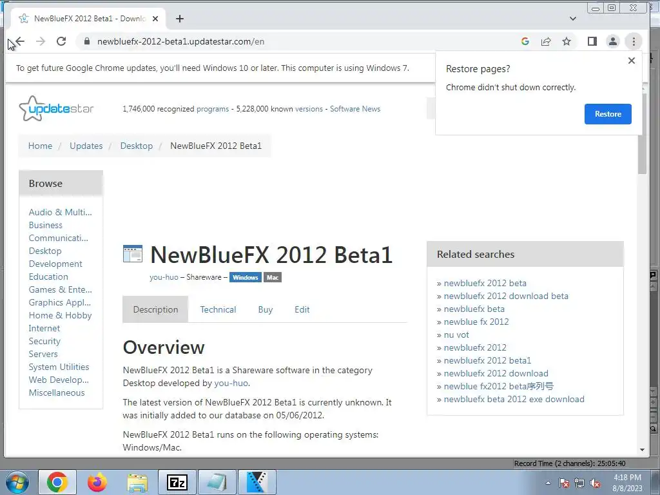Open the you-huo developer link under the title
660x495 pixels.
tap(164, 277)
